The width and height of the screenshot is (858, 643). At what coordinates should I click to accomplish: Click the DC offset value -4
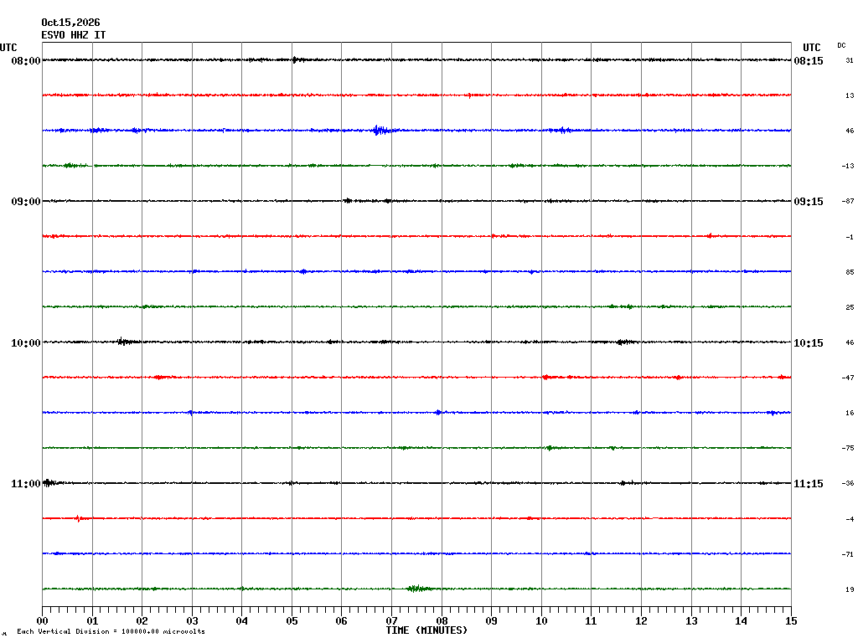pyautogui.click(x=850, y=519)
